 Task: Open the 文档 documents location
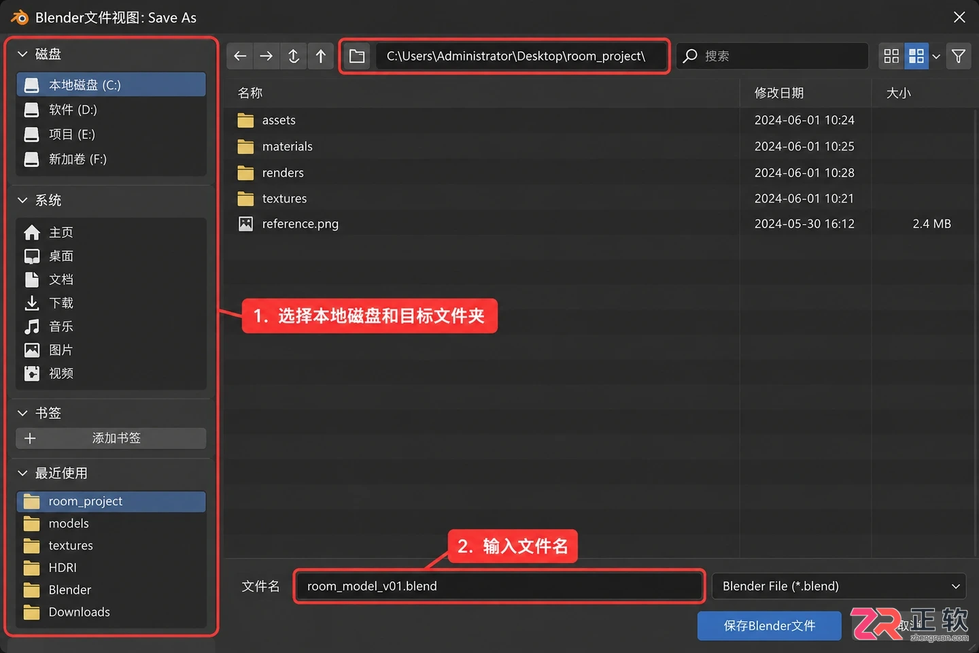point(111,280)
